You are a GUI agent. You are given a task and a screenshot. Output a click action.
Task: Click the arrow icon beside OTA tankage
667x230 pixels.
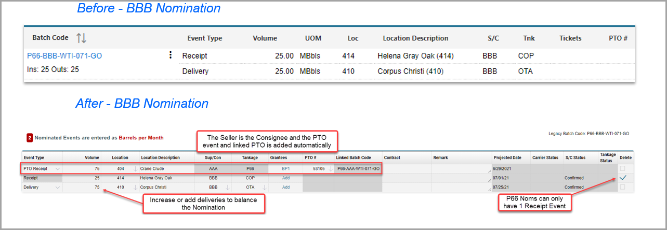click(x=264, y=187)
